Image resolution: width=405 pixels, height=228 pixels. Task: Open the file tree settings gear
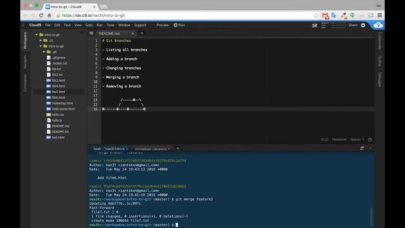[x=82, y=32]
